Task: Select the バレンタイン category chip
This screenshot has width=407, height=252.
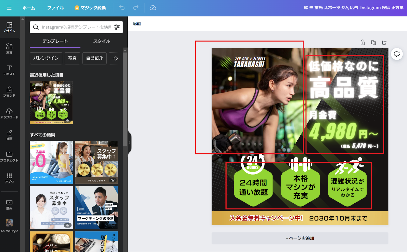Action: click(46, 58)
